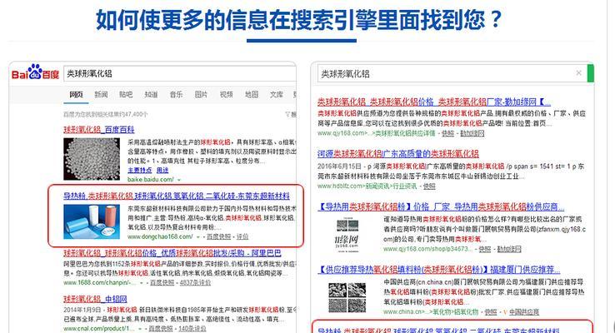Open 快照 for the www.china.cn result

pyautogui.click(x=490, y=312)
